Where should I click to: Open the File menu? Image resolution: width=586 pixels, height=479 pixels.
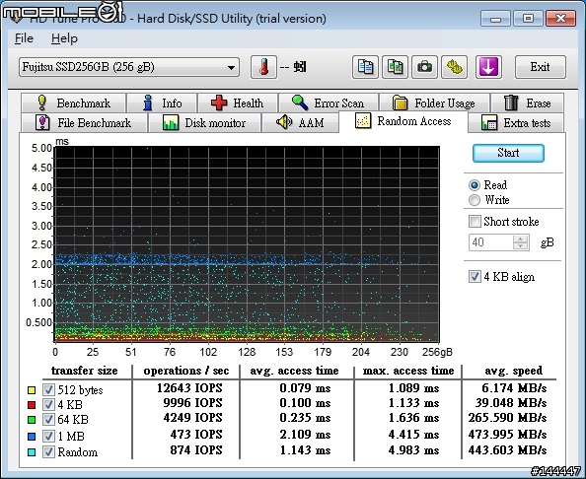click(x=24, y=38)
